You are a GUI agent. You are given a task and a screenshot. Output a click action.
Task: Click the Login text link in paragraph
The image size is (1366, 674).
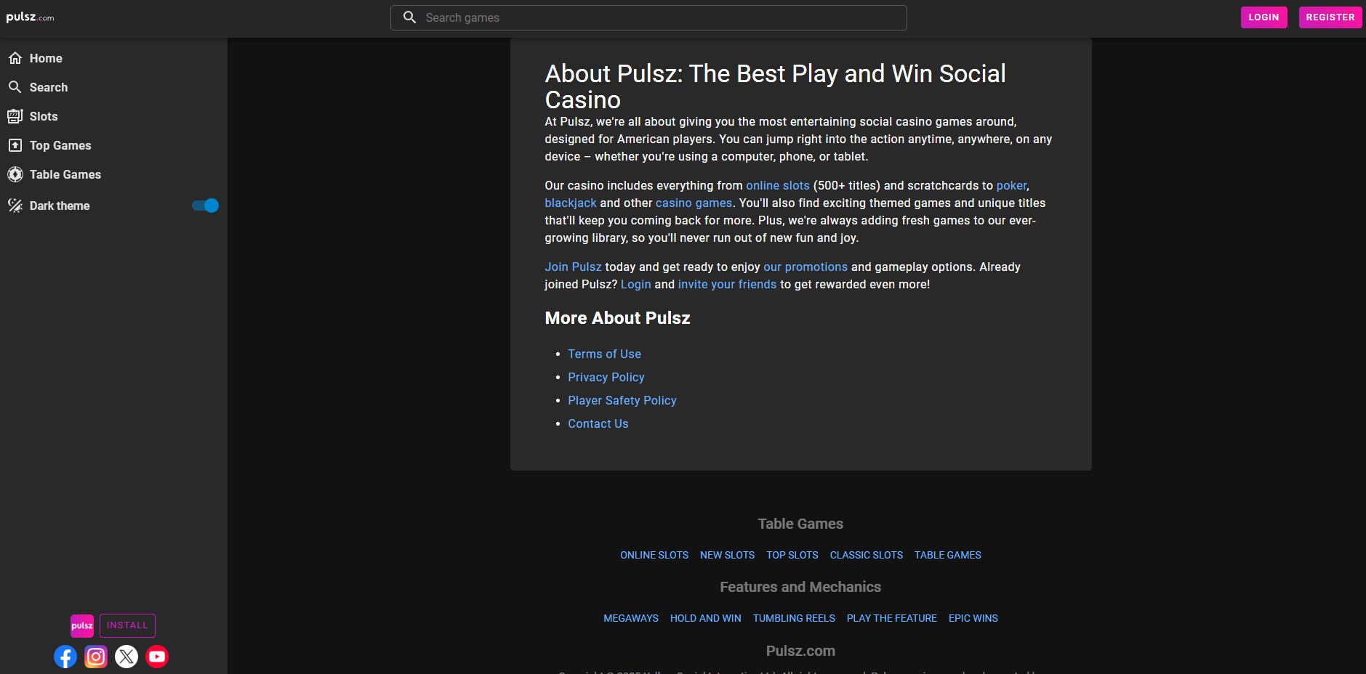[x=636, y=284]
